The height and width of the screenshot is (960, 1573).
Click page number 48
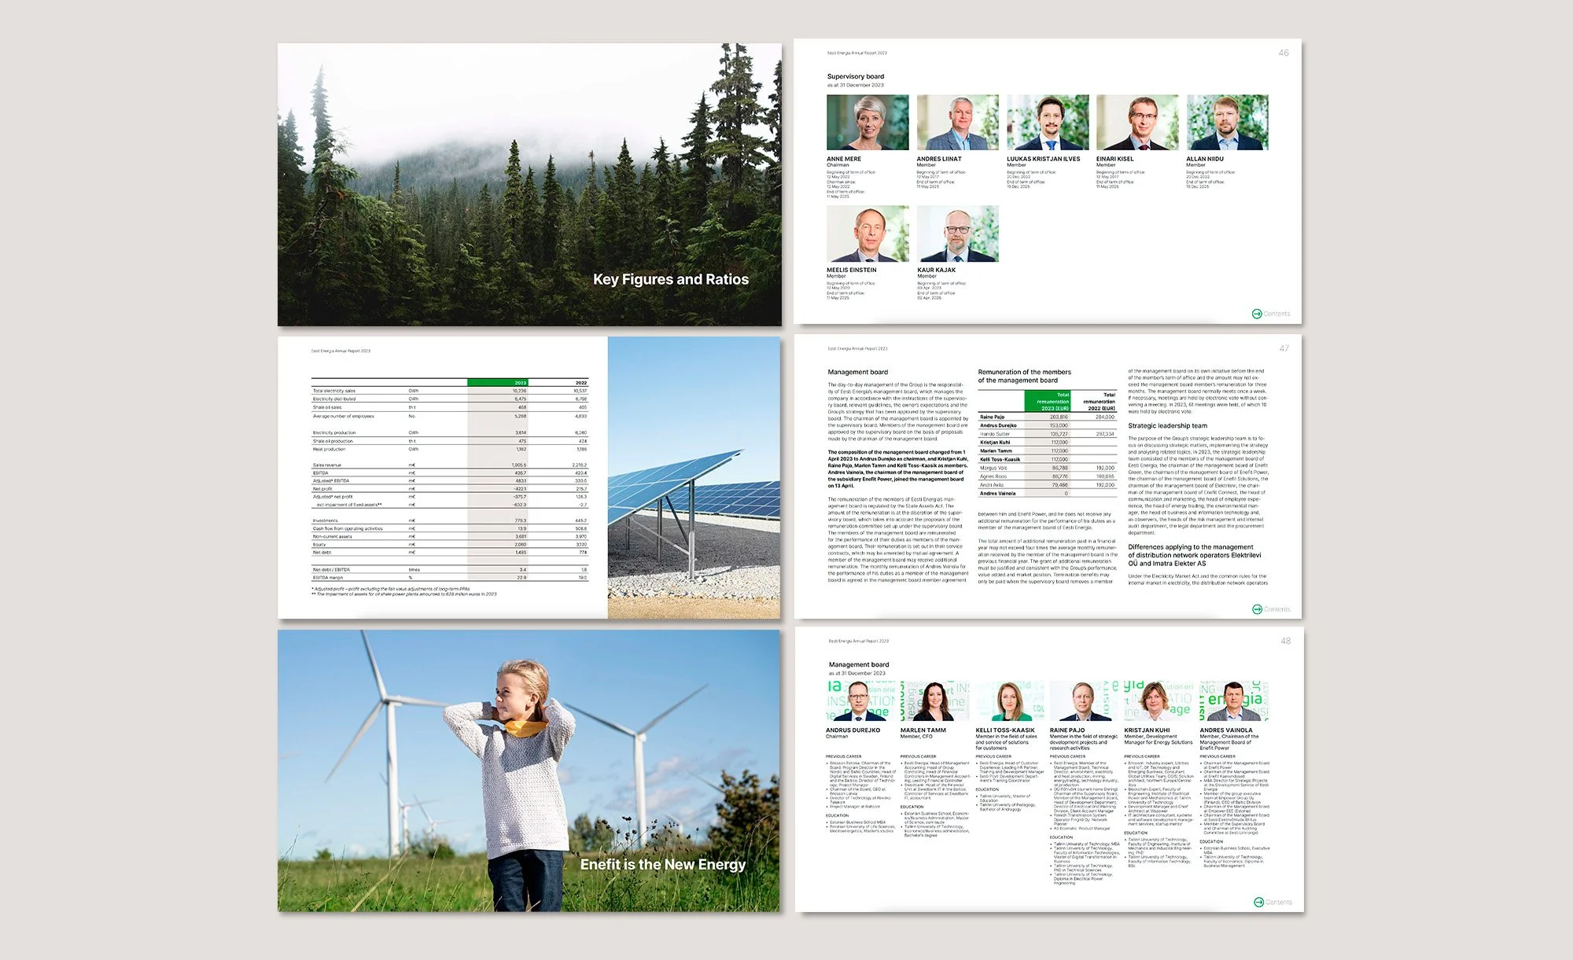(1286, 641)
